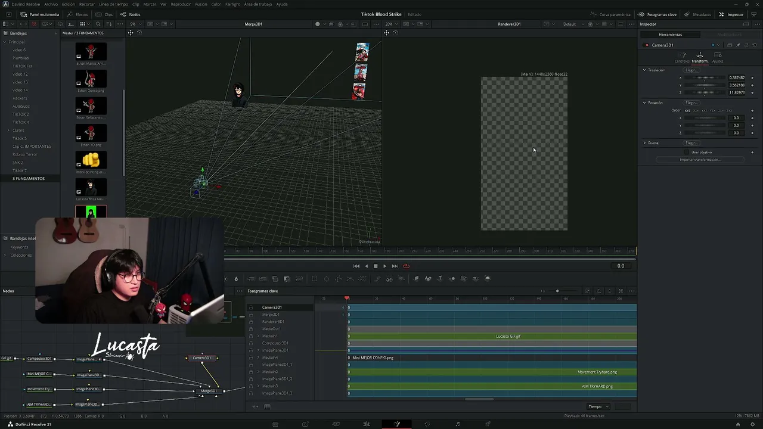Screen dimensions: 763x429
Task: Click the Stop playback button
Action: click(x=376, y=266)
